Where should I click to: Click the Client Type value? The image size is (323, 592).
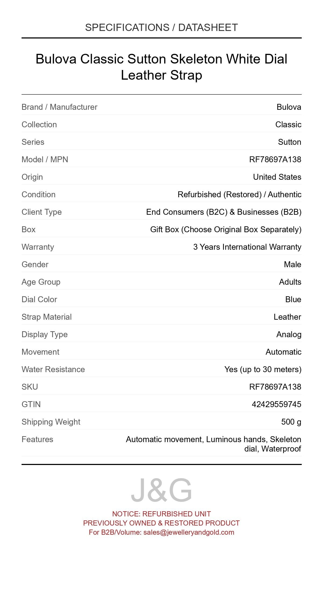(x=224, y=212)
